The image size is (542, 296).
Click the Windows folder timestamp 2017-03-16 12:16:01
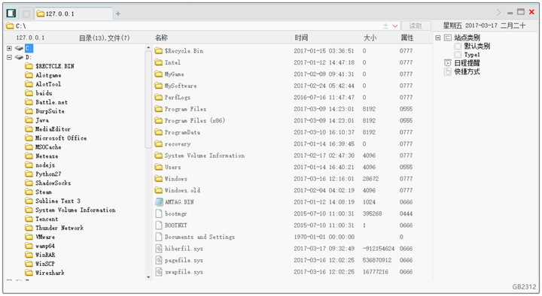point(324,179)
